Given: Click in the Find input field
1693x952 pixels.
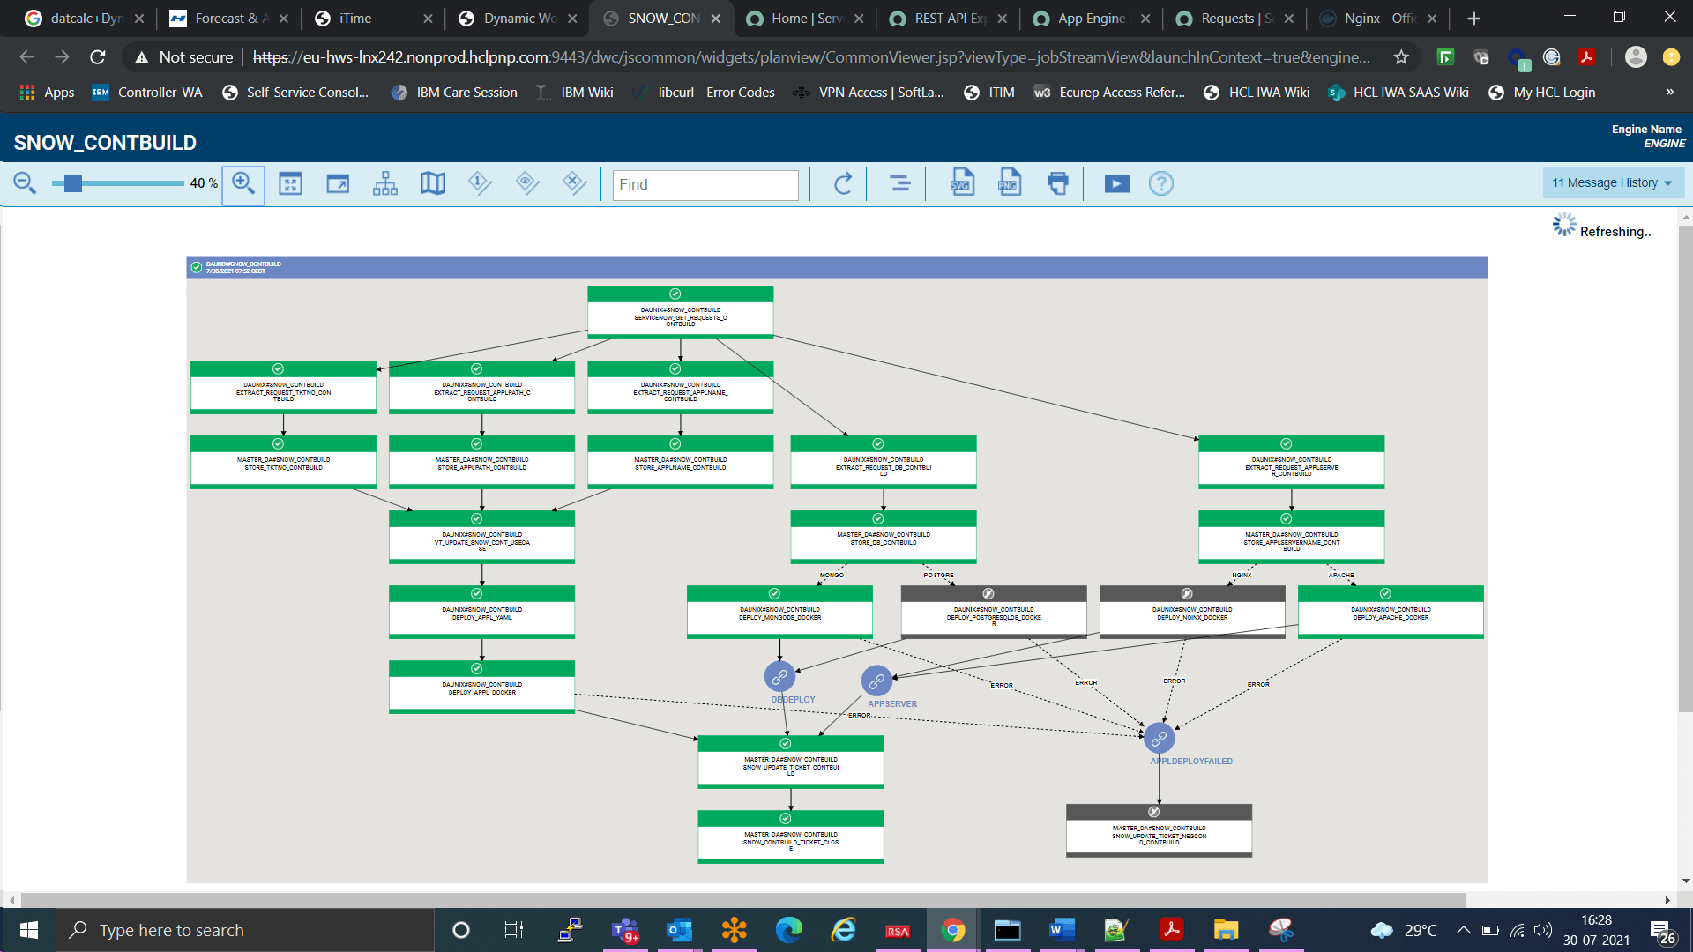Looking at the screenshot, I should [705, 184].
